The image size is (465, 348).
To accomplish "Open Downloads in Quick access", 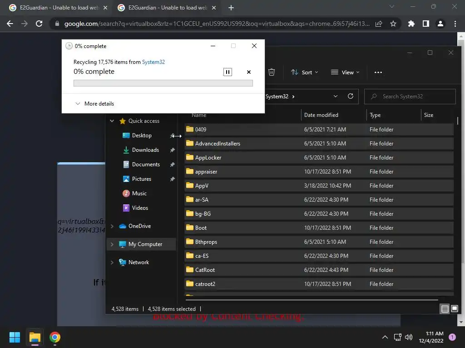I will 145,150.
